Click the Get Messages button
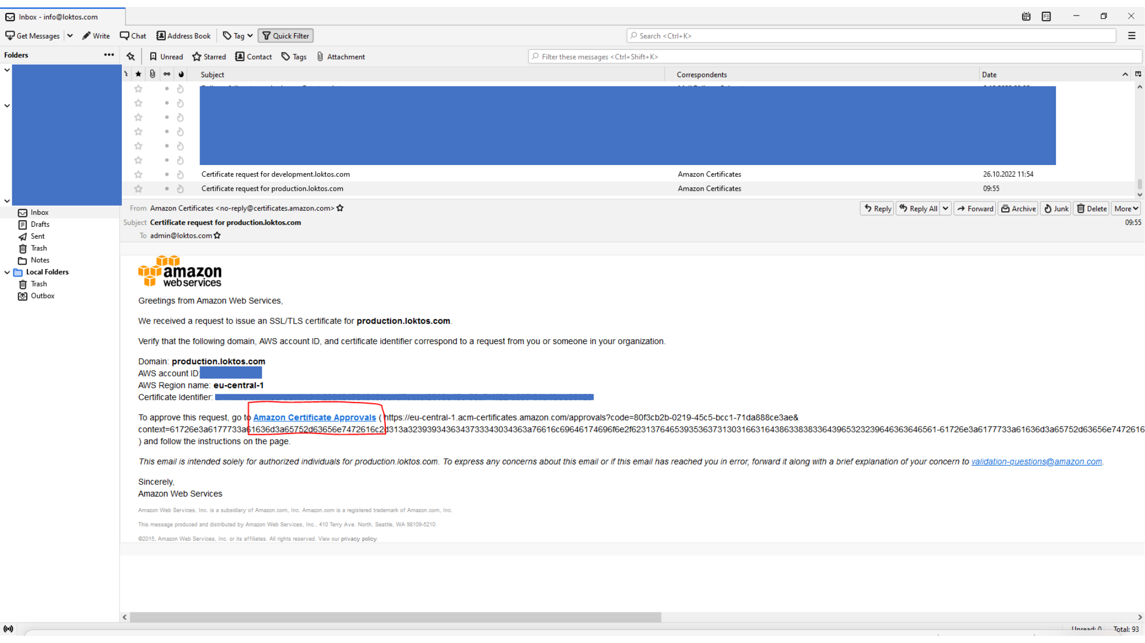This screenshot has height=643, width=1145. click(33, 36)
